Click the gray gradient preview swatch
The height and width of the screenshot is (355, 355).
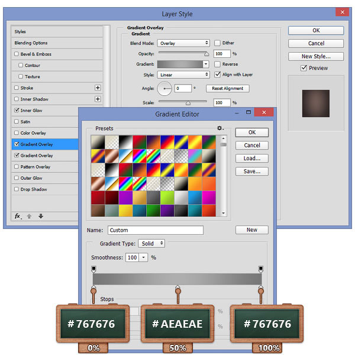point(180,64)
